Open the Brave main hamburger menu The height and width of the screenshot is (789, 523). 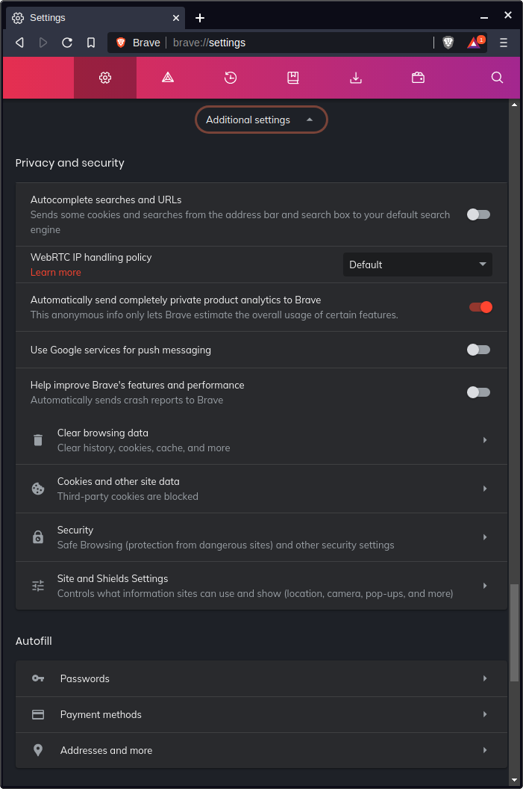pyautogui.click(x=504, y=43)
